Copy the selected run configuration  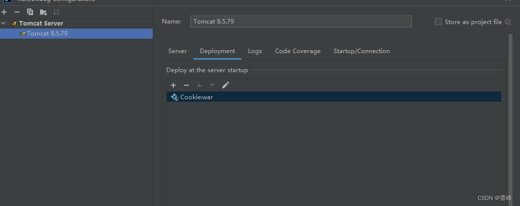tap(30, 12)
